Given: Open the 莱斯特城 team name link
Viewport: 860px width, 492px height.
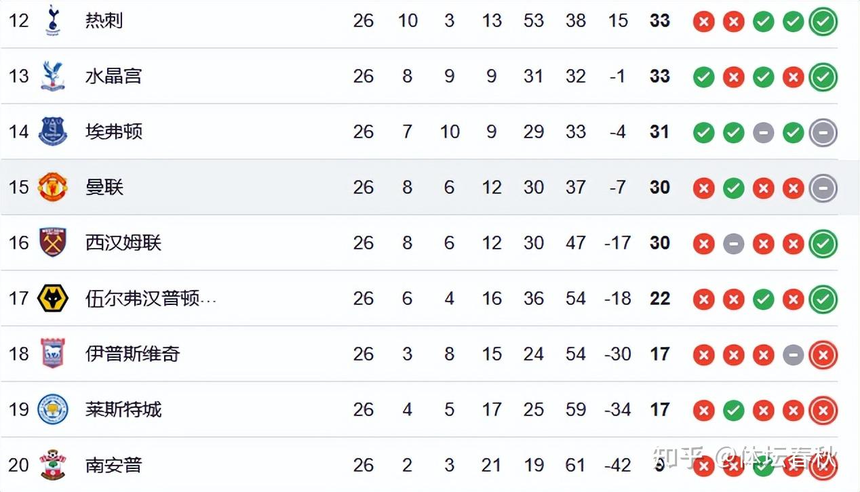Looking at the screenshot, I should tap(123, 409).
